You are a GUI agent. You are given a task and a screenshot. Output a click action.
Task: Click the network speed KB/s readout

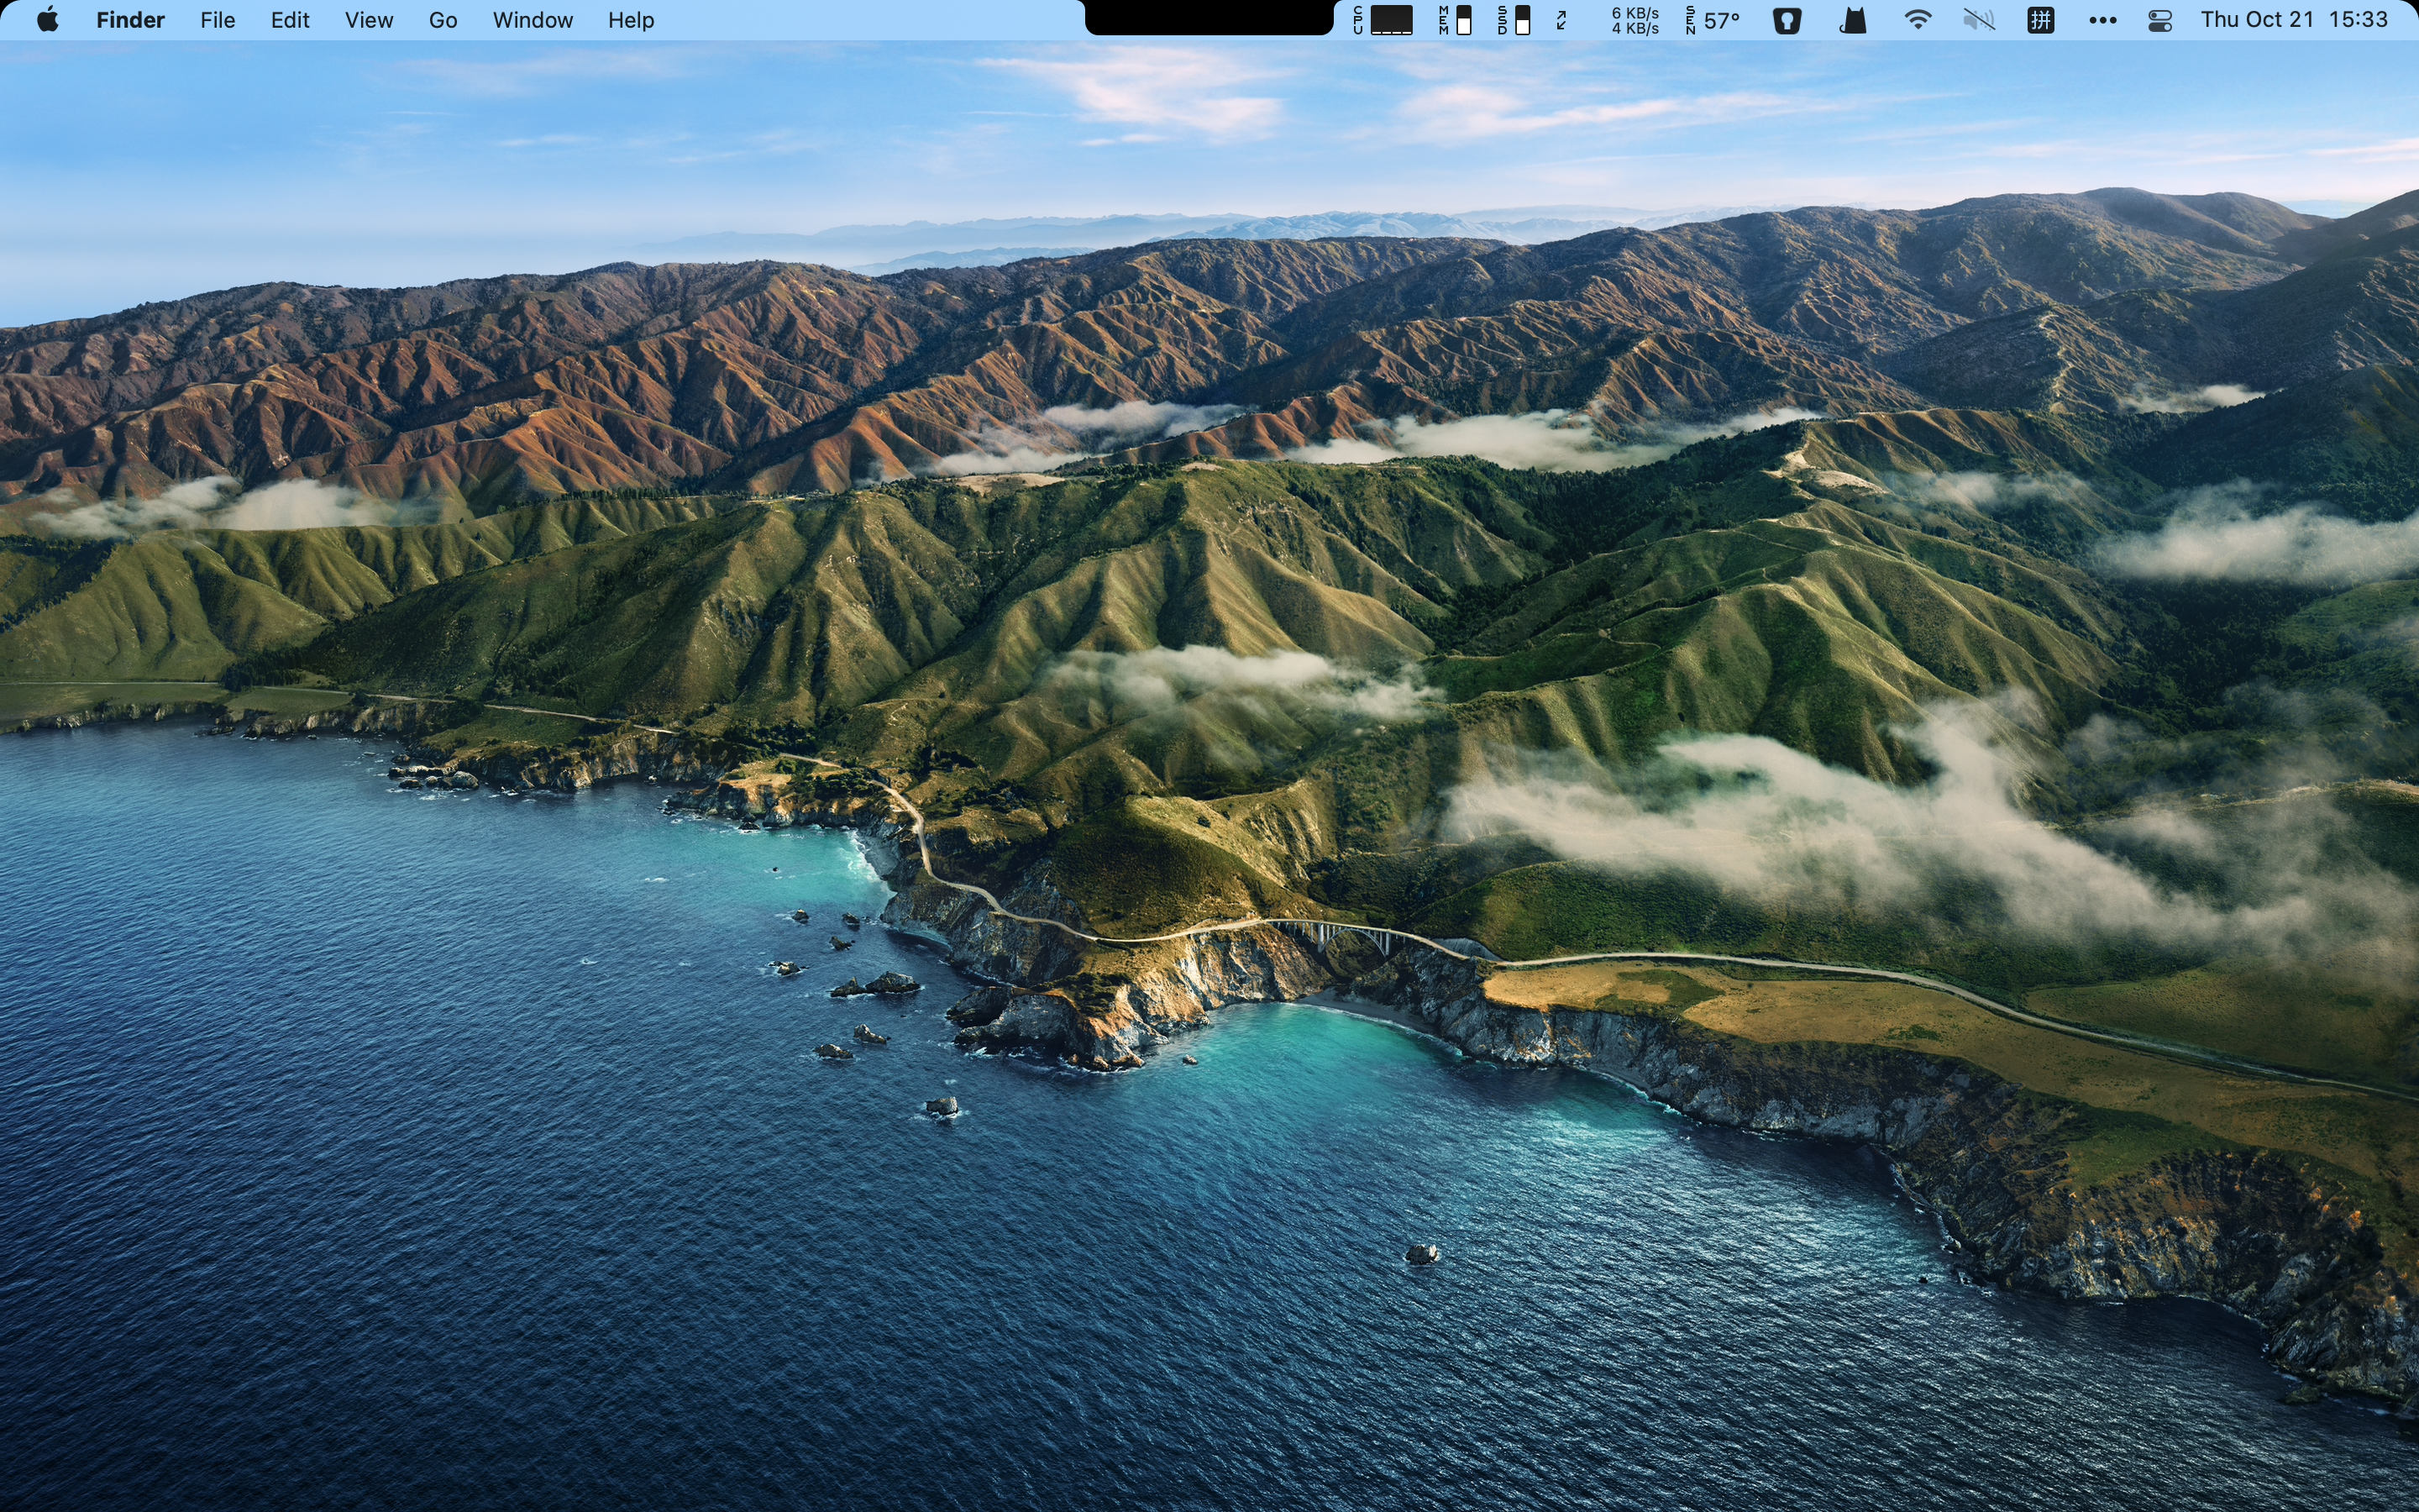pyautogui.click(x=1635, y=20)
